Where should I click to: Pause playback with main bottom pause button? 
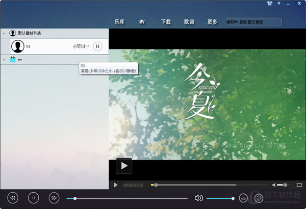point(33,198)
